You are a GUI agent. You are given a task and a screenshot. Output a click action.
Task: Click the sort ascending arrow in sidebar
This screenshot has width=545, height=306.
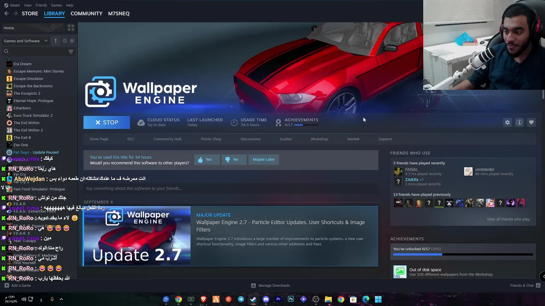click(55, 41)
